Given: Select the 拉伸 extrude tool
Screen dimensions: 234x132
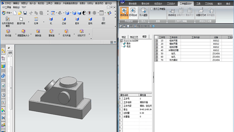Looking at the screenshot, I should (36, 21).
